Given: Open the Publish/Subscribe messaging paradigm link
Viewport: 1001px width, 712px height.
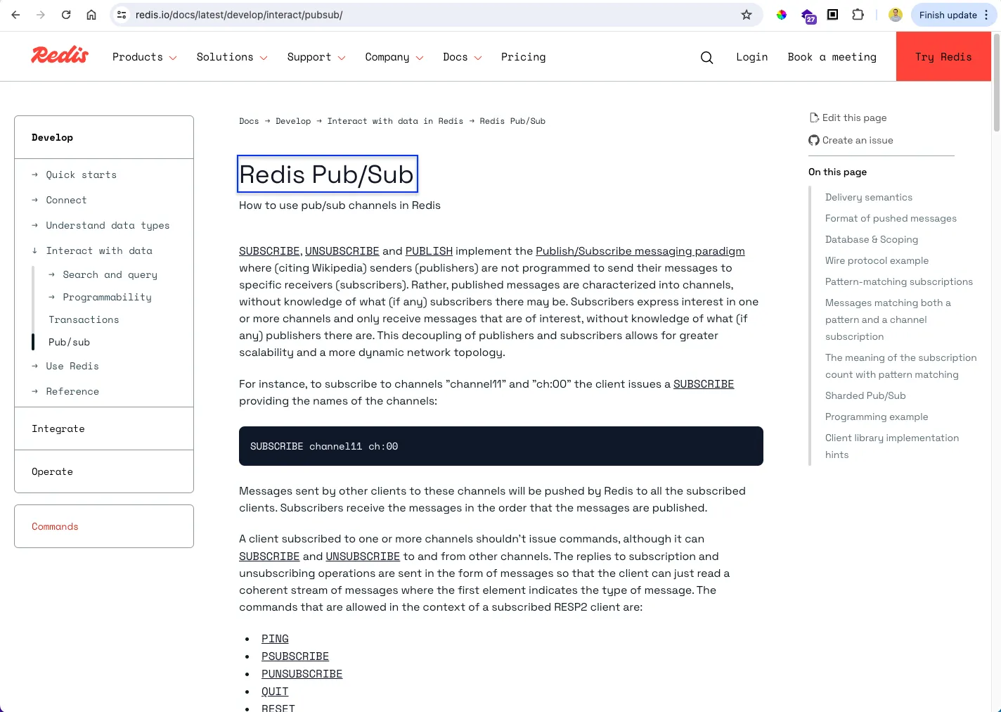Looking at the screenshot, I should tap(640, 251).
